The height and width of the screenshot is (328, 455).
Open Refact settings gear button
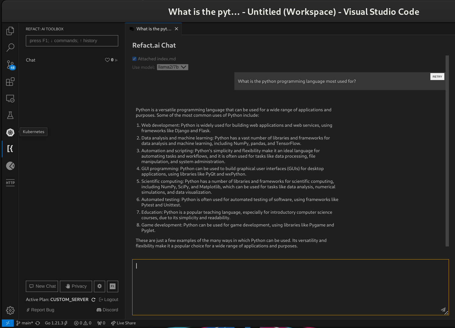pyautogui.click(x=99, y=286)
